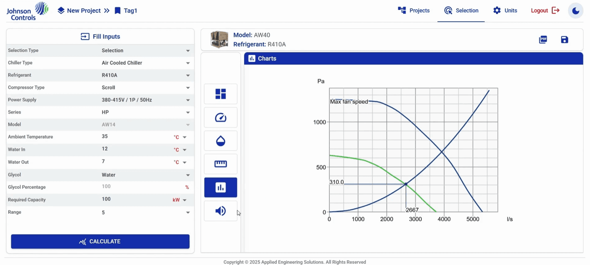The image size is (590, 265).
Task: Click the Logout link
Action: click(545, 11)
